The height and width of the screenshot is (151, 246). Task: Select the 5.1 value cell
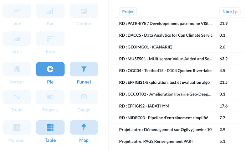222,141
